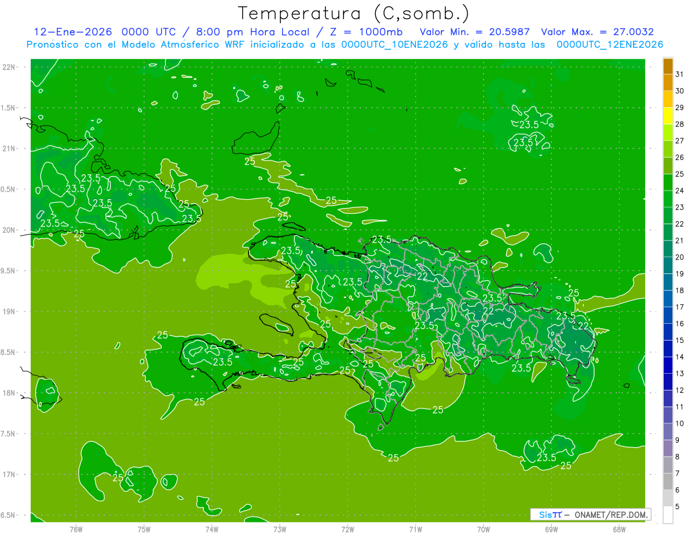Screen dimensions: 695x537
Task: Click the '68W' longitude axis label
Action: [x=619, y=529]
